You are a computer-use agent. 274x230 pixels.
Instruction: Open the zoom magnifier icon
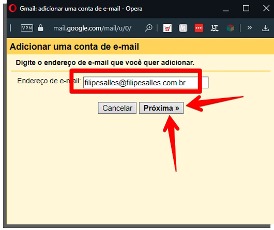click(149, 28)
